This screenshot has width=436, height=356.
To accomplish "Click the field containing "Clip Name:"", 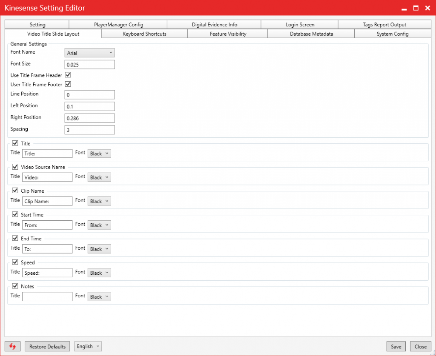I will tap(47, 201).
